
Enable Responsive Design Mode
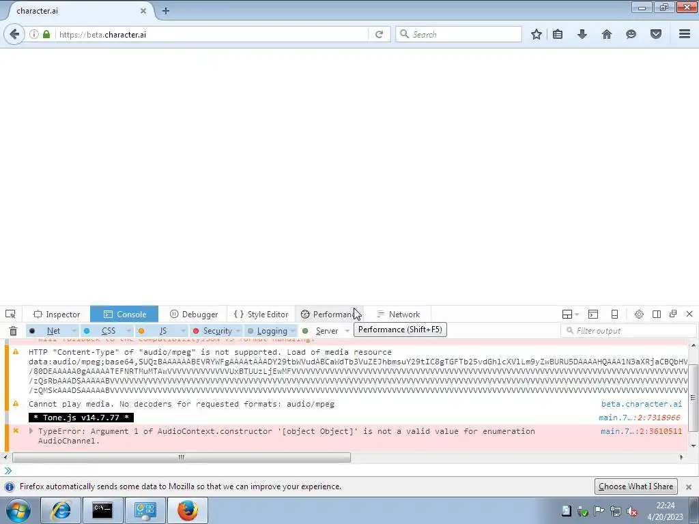point(614,314)
